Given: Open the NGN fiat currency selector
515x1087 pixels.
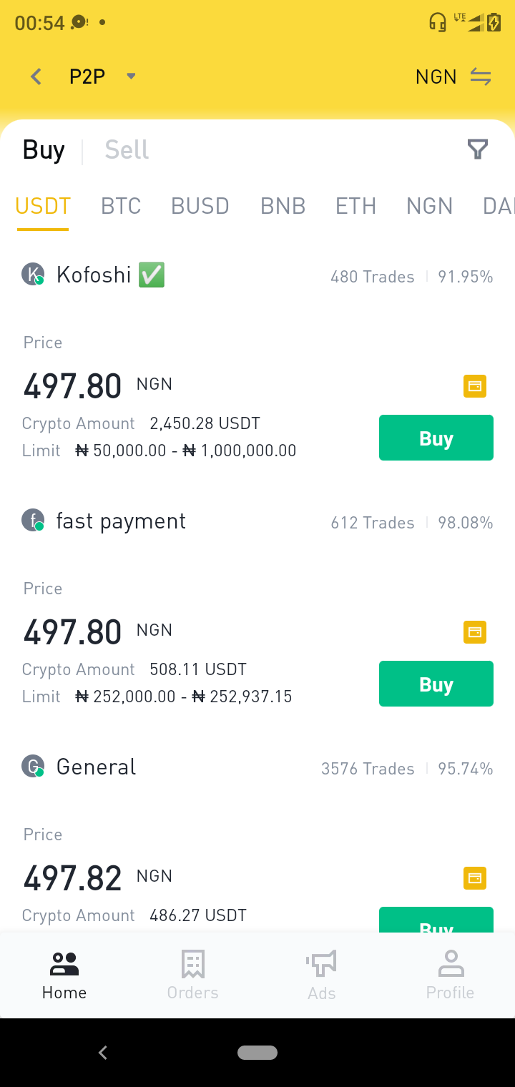Looking at the screenshot, I should [436, 77].
